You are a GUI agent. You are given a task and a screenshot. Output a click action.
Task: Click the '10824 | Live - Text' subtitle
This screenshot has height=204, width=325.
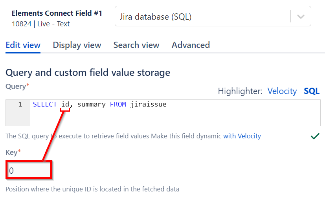pyautogui.click(x=41, y=24)
